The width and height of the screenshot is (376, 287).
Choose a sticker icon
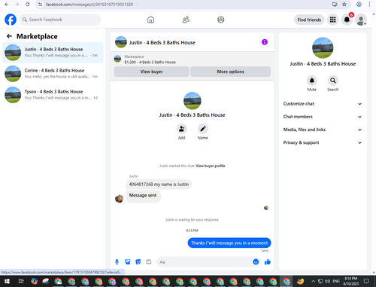click(138, 262)
